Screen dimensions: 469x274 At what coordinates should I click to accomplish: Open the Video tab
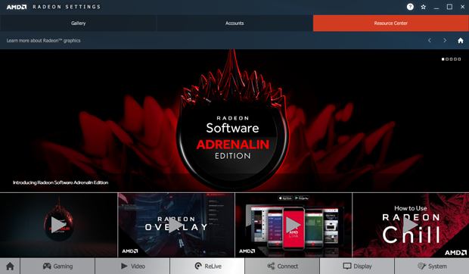(x=132, y=266)
